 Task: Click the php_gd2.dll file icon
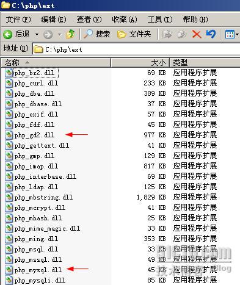coord(9,135)
